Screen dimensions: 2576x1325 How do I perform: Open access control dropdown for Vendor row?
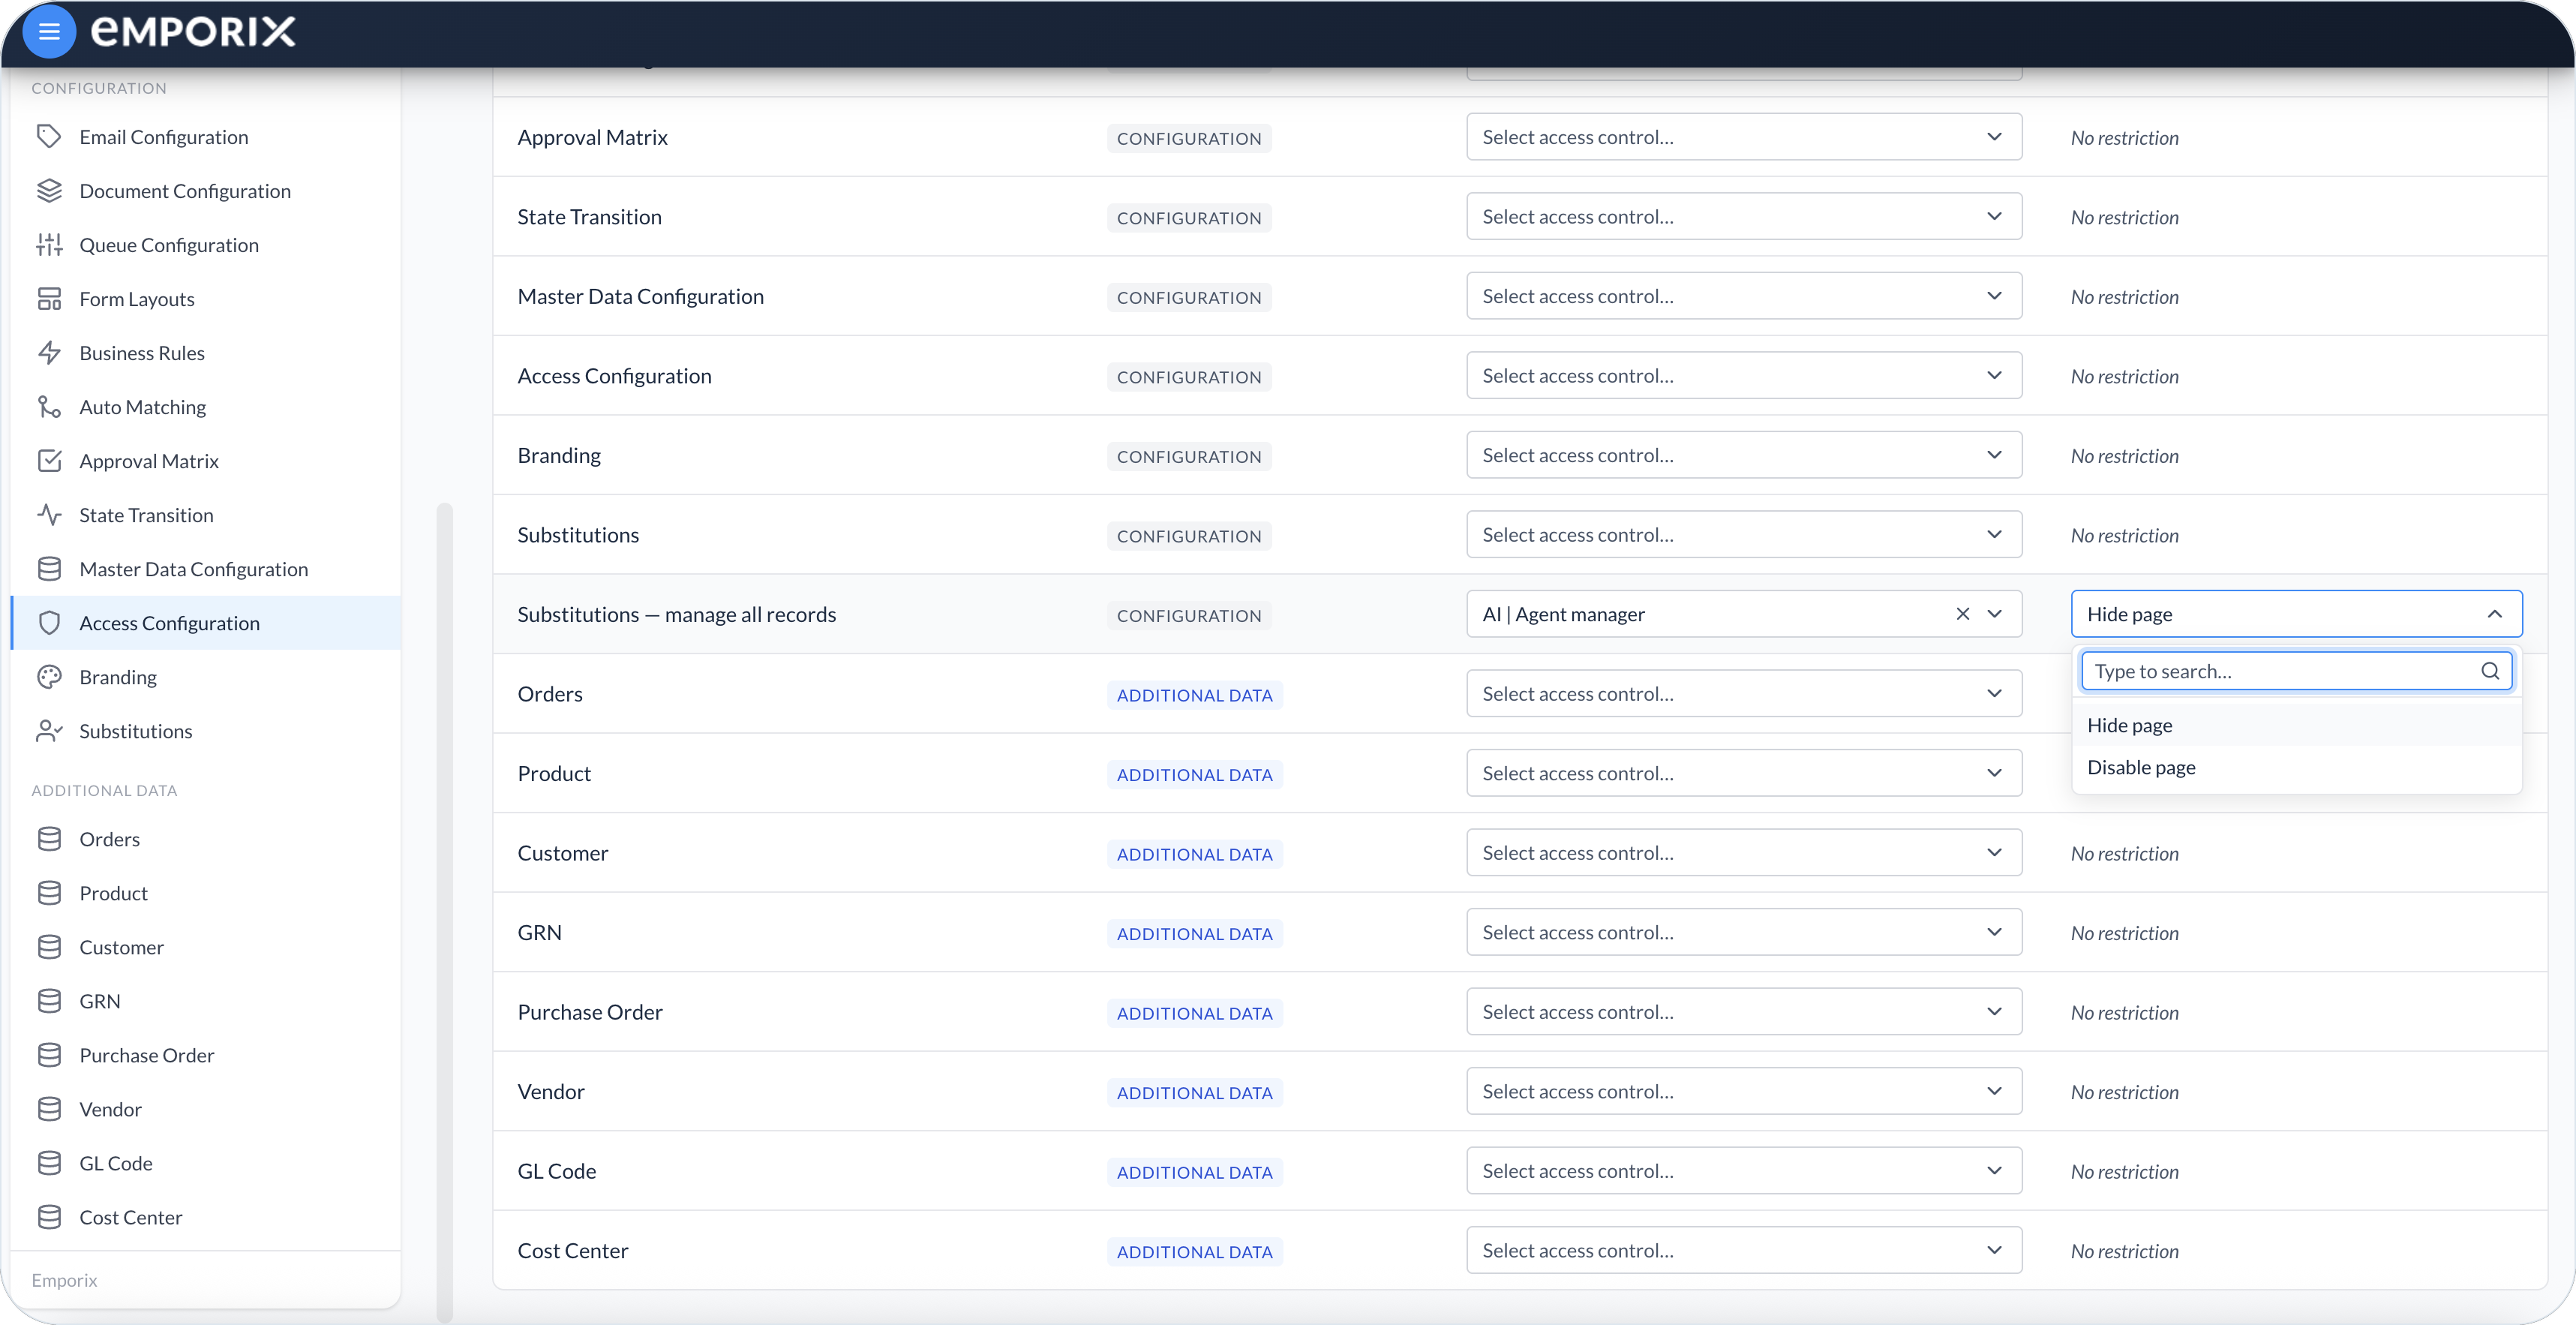tap(1744, 1090)
